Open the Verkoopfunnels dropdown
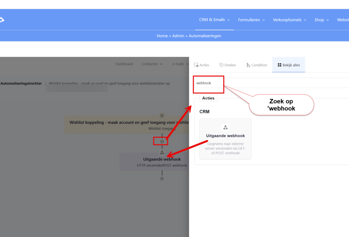349x237 pixels. (289, 20)
